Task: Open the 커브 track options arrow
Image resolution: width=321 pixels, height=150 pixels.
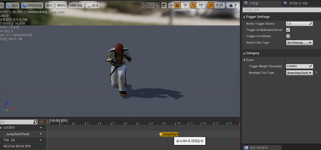Action: [x=41, y=140]
